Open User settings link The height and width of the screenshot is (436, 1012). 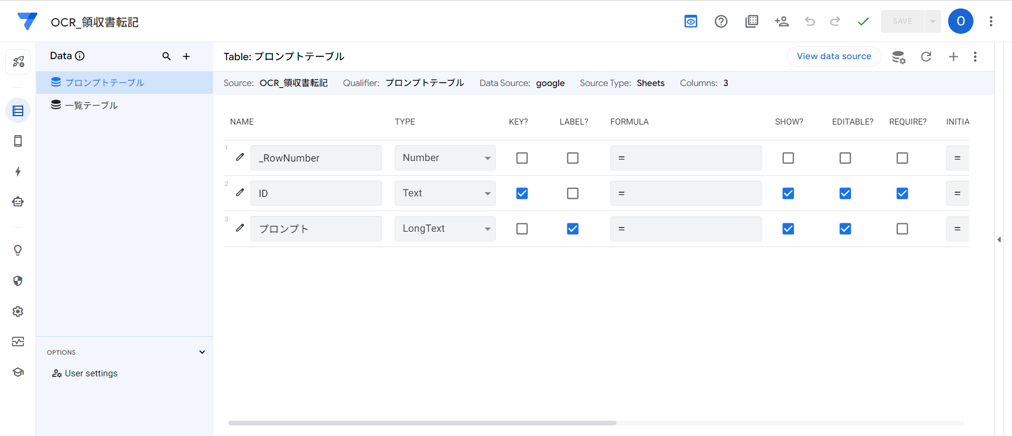click(91, 373)
